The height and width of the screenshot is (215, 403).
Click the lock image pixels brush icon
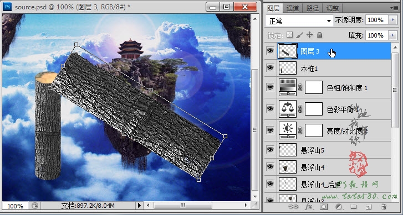click(300, 35)
